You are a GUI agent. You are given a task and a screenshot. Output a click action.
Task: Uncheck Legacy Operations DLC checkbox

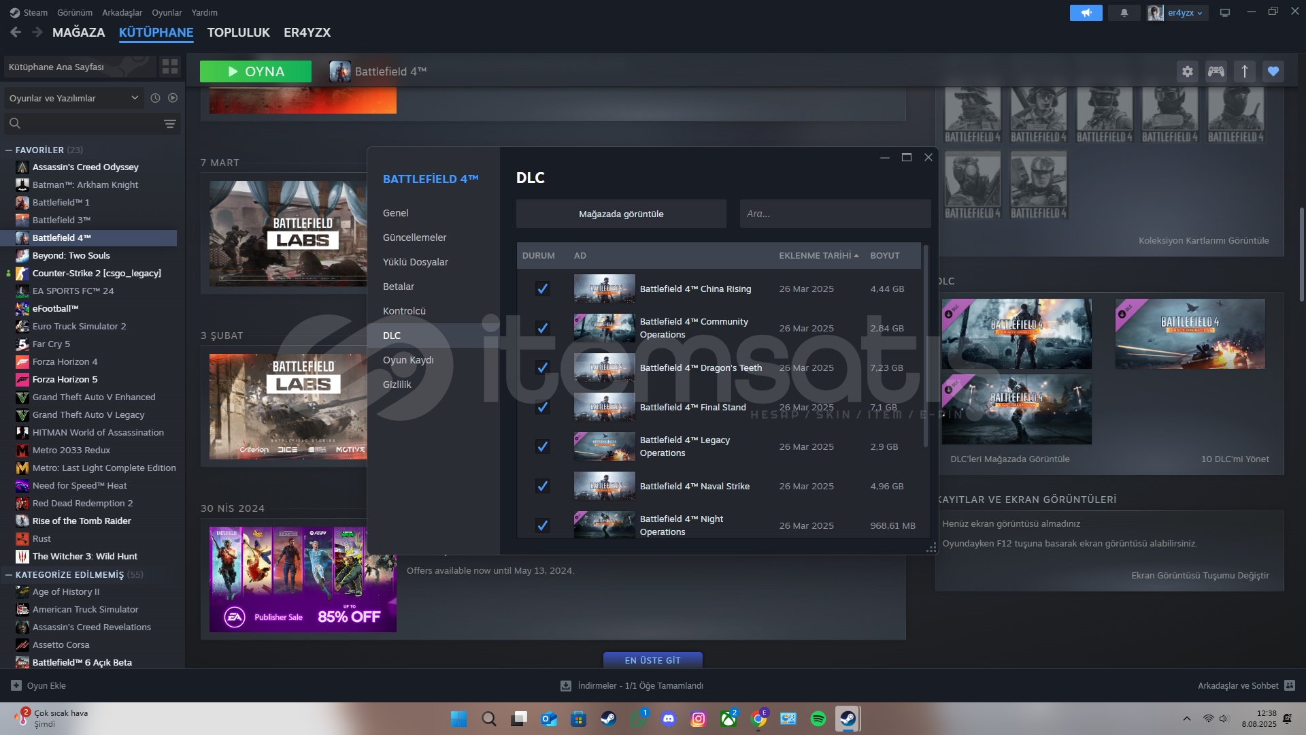(x=542, y=446)
